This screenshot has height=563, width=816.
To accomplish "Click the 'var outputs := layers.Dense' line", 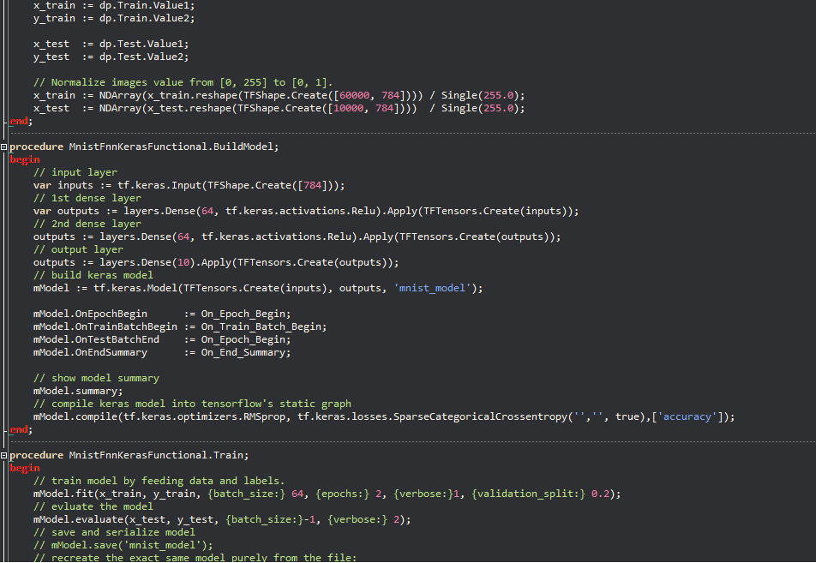I will tap(306, 211).
